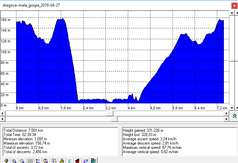Click the exit door icon
Screen dimensions: 238x163
94,161
